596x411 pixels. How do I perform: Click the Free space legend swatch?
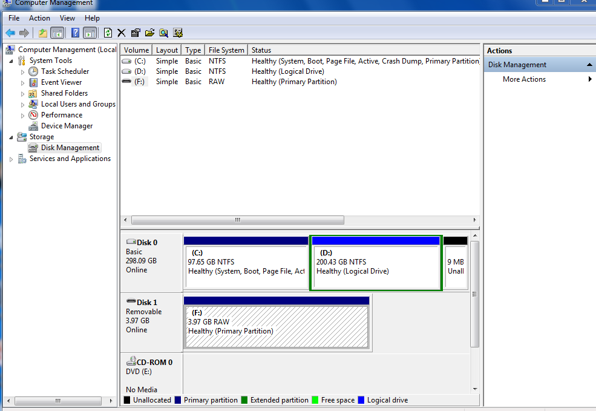click(x=315, y=400)
